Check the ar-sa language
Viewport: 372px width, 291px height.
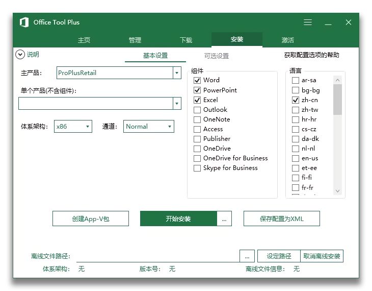(x=296, y=80)
